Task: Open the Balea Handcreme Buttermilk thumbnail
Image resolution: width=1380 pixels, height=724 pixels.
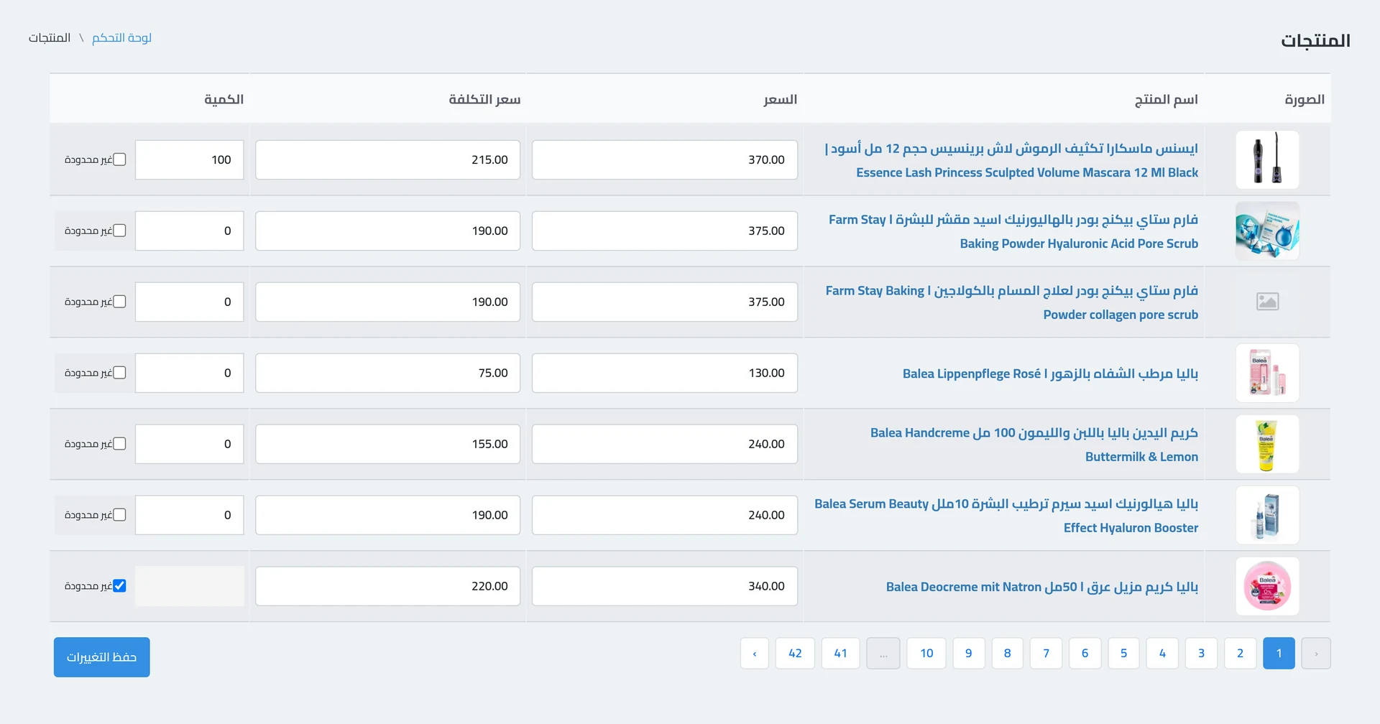Action: click(1267, 444)
